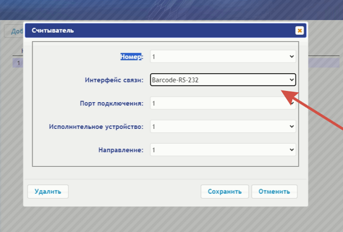Click the Направление label
Image resolution: width=343 pixels, height=232 pixels.
click(121, 150)
